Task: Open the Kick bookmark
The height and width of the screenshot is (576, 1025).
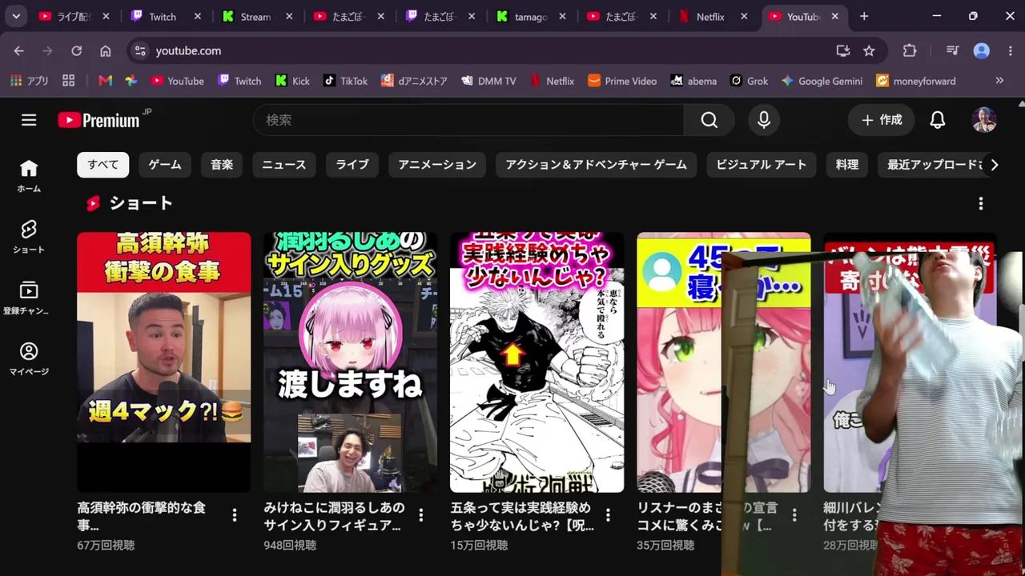Action: pos(292,81)
